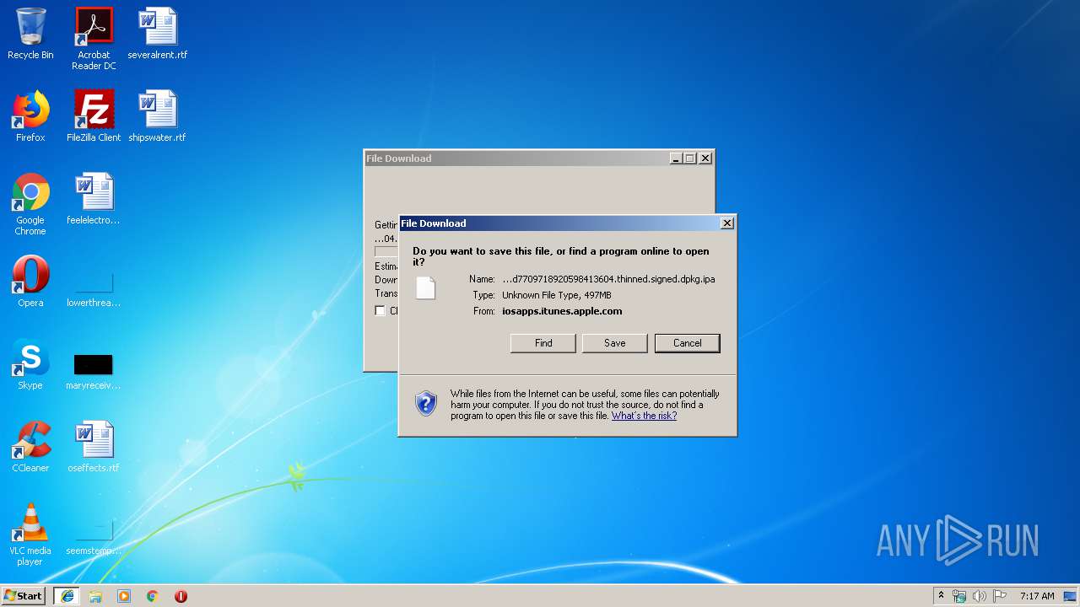Cancel the file download prompt

tap(688, 343)
